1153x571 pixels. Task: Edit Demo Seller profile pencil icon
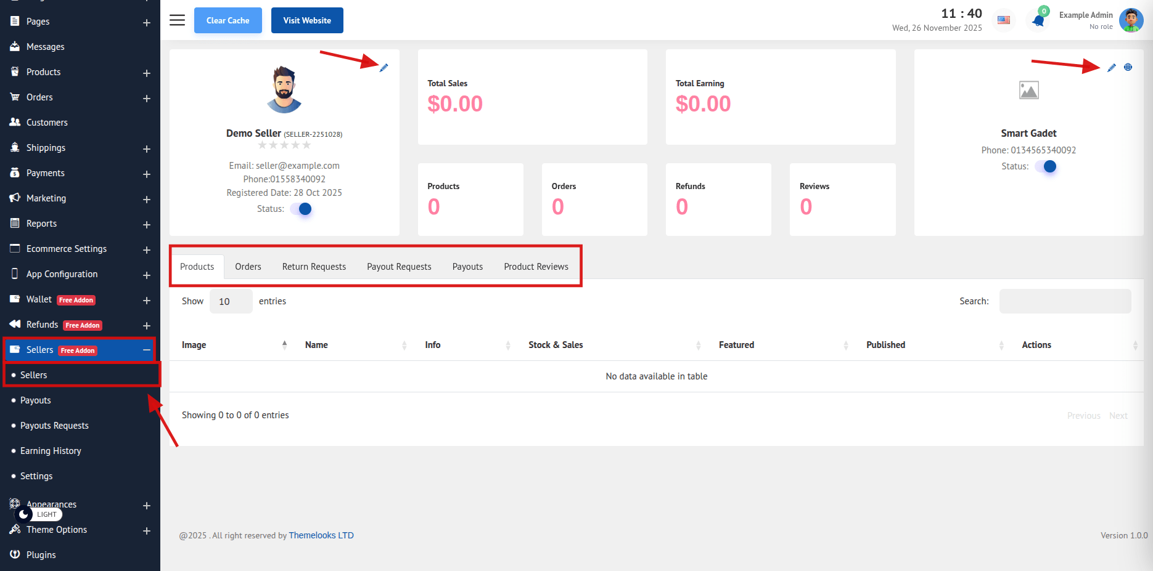click(384, 68)
